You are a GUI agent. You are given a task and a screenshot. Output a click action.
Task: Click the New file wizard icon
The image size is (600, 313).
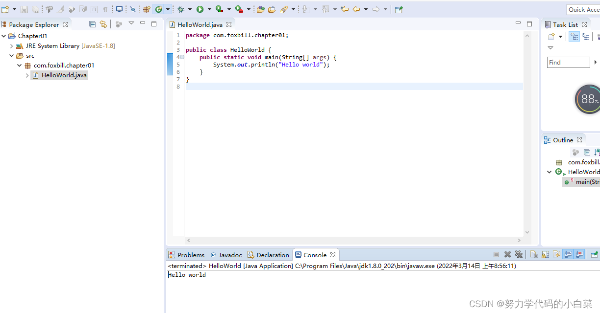[x=5, y=9]
